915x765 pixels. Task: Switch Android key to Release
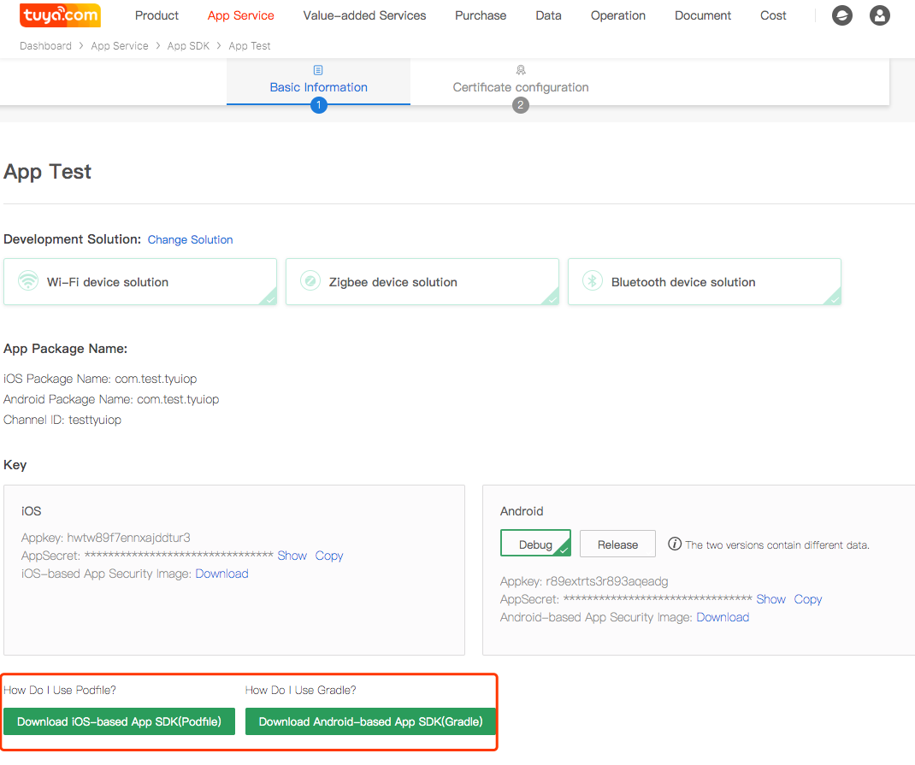pyautogui.click(x=617, y=544)
